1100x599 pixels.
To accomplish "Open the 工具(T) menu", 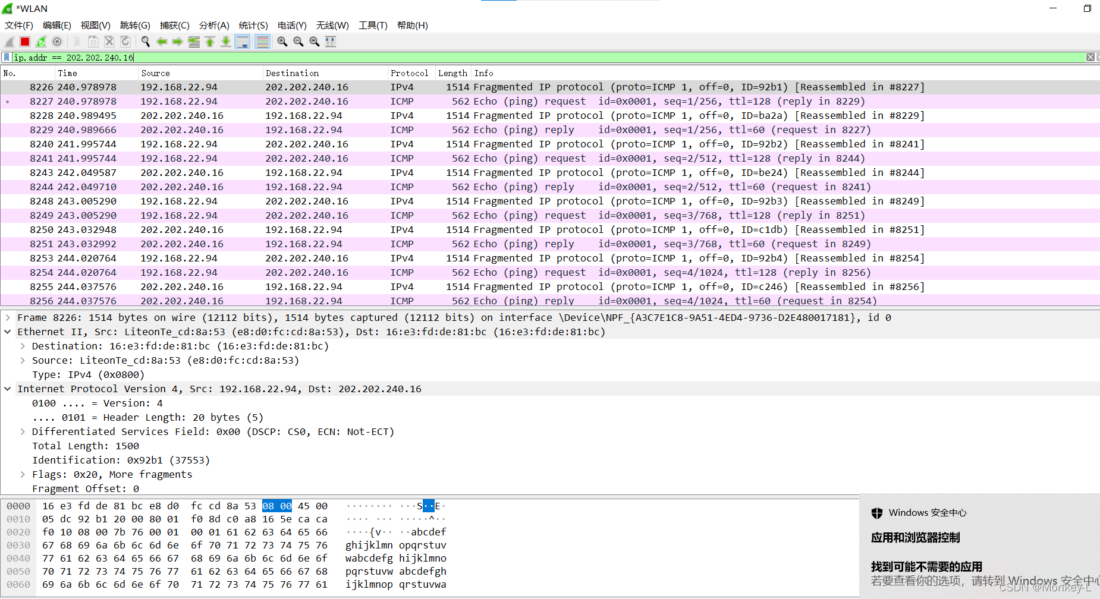I will (373, 26).
